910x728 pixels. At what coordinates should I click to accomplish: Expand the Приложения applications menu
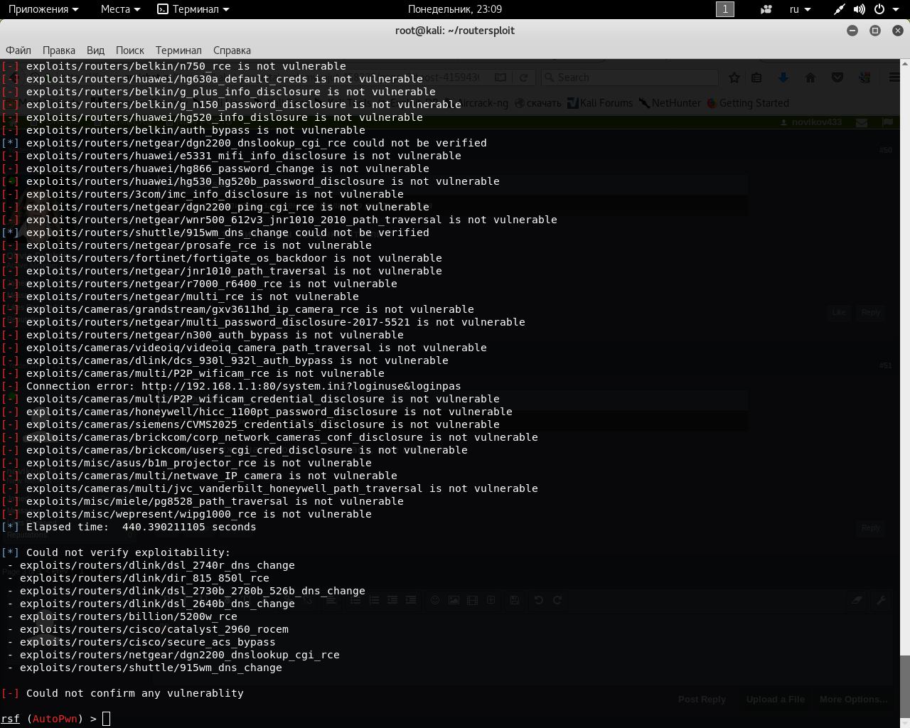click(x=43, y=9)
